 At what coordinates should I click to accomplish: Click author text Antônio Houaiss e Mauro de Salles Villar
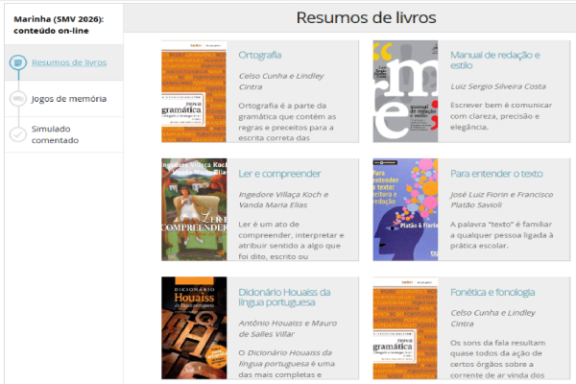click(288, 328)
